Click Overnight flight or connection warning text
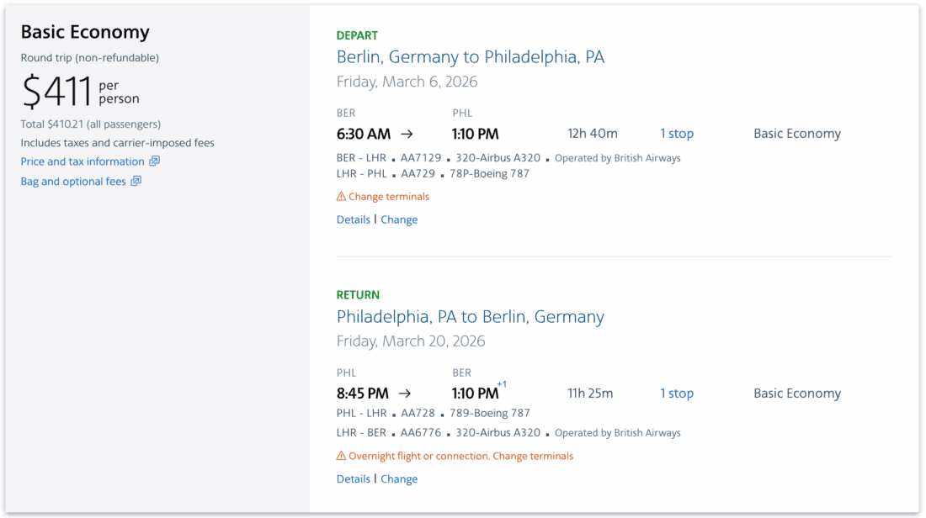The height and width of the screenshot is (518, 926). [x=418, y=456]
